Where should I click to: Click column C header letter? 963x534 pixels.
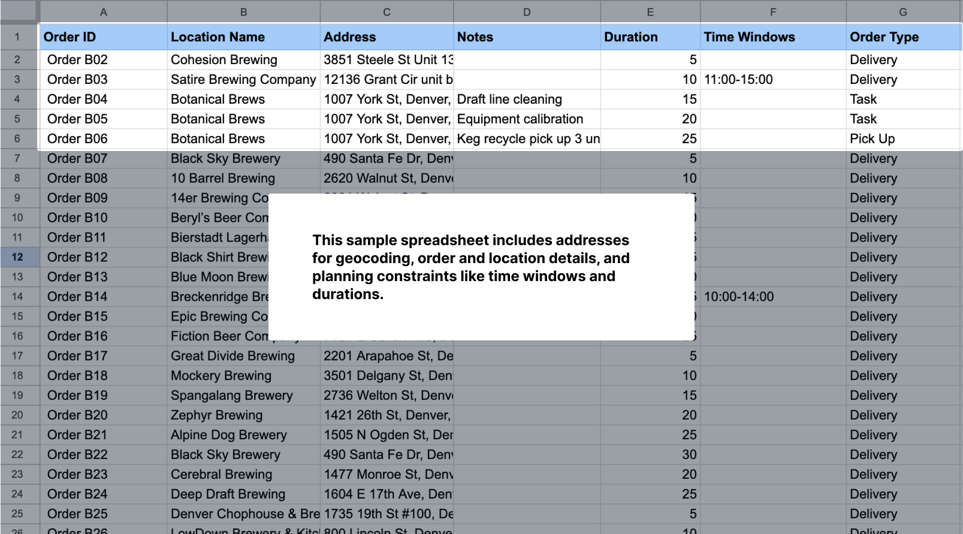(x=387, y=12)
